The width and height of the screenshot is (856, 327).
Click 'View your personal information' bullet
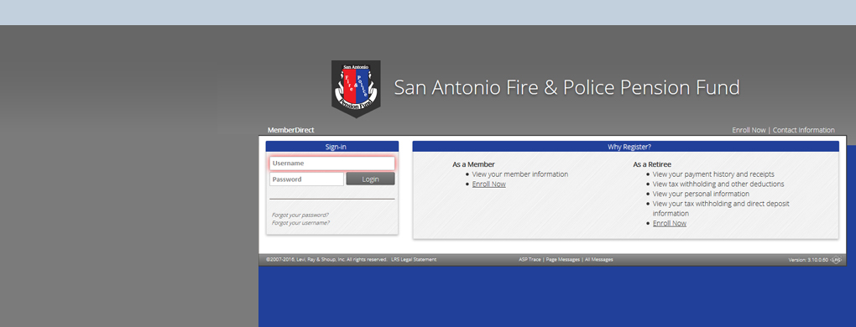701,194
